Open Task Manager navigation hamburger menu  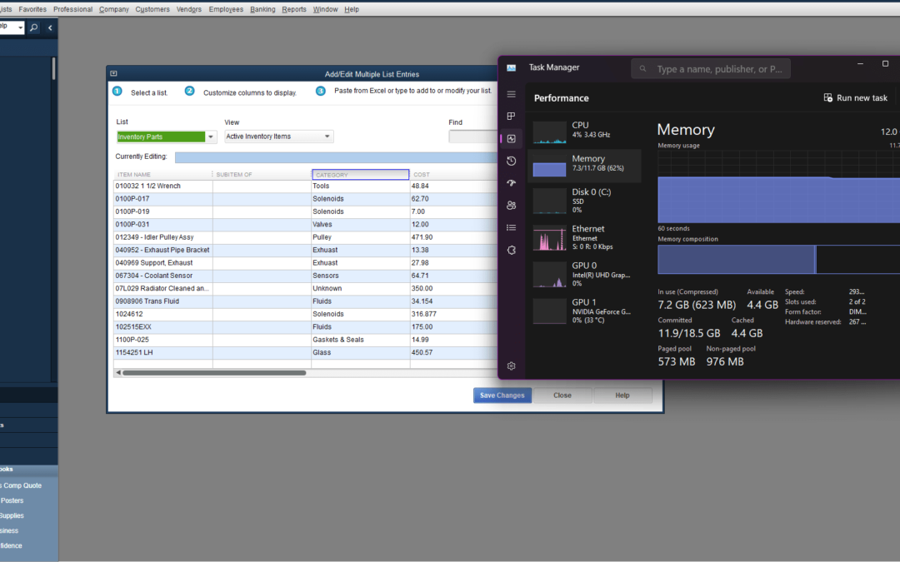[511, 94]
